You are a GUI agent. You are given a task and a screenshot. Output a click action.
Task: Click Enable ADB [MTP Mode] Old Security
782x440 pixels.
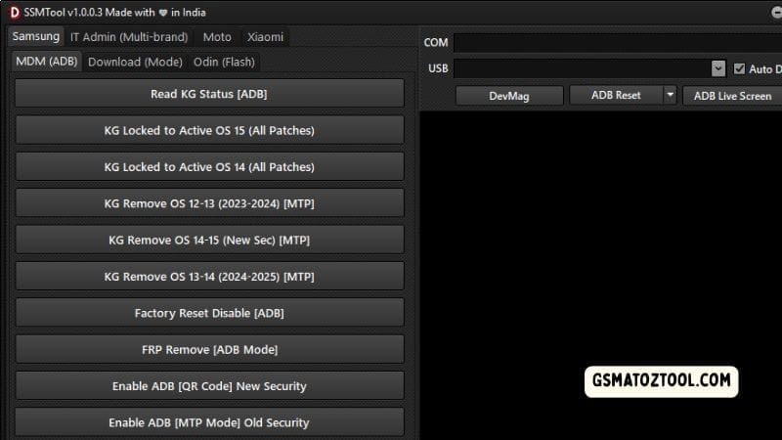209,422
